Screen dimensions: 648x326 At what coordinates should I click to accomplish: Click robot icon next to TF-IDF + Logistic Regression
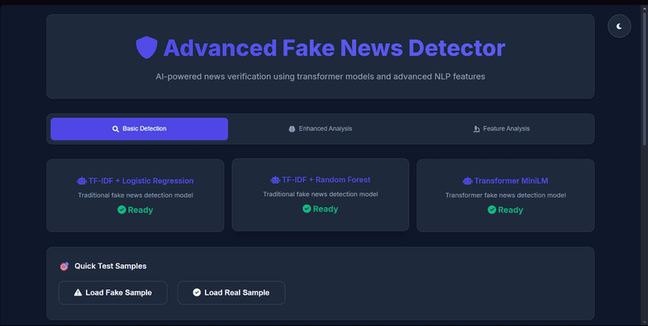pyautogui.click(x=82, y=181)
